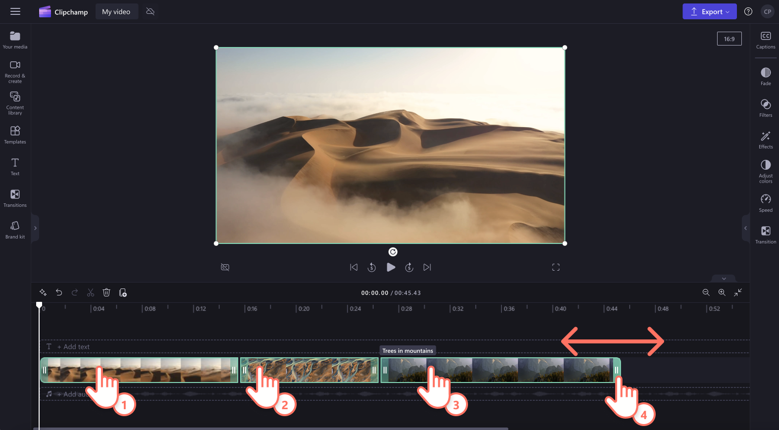779x430 pixels.
Task: Zoom out the timeline
Action: pyautogui.click(x=706, y=292)
